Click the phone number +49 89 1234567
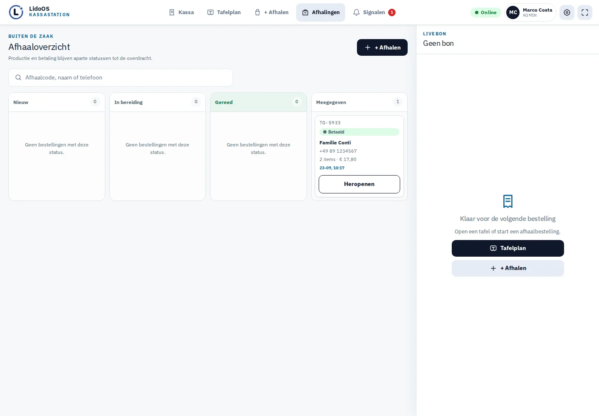599x416 pixels. [x=338, y=151]
